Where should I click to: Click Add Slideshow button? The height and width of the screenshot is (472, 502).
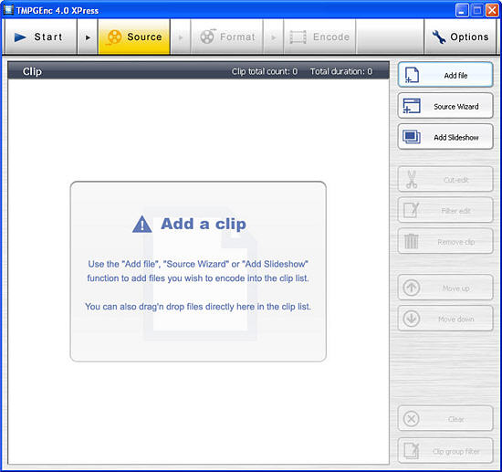[x=445, y=137]
